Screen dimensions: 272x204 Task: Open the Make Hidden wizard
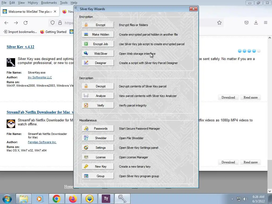[98, 34]
